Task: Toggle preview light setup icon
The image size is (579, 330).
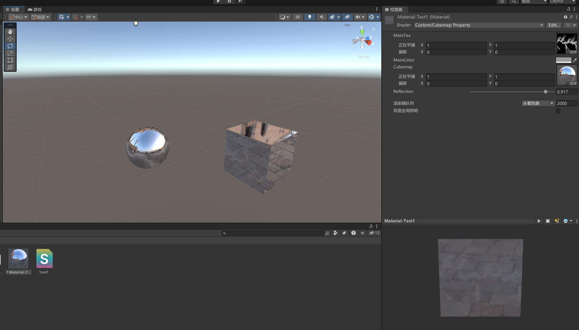Action: [557, 221]
